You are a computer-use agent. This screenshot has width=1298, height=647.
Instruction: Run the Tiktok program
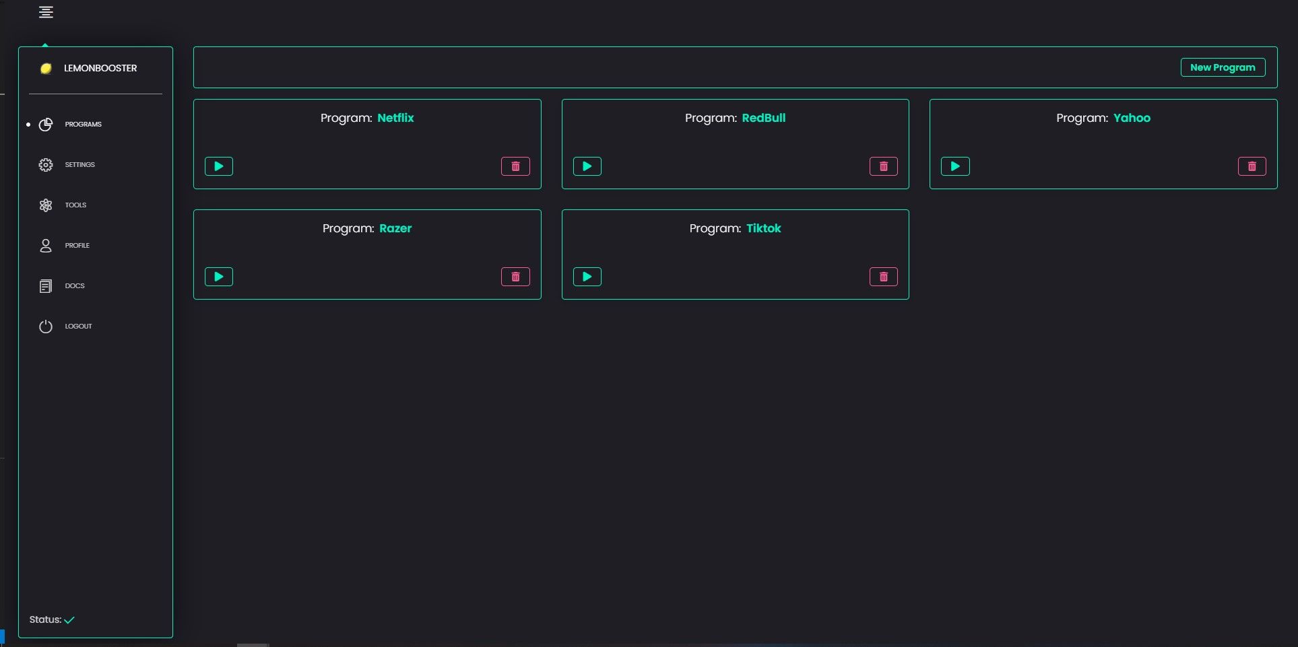587,277
